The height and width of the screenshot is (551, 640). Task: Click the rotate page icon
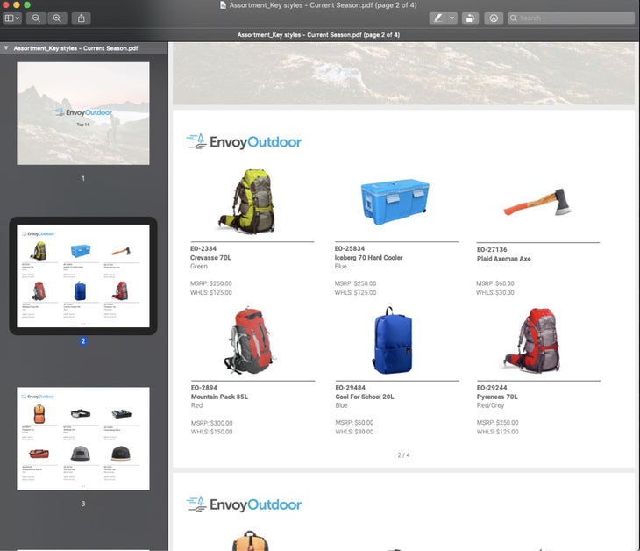(470, 18)
